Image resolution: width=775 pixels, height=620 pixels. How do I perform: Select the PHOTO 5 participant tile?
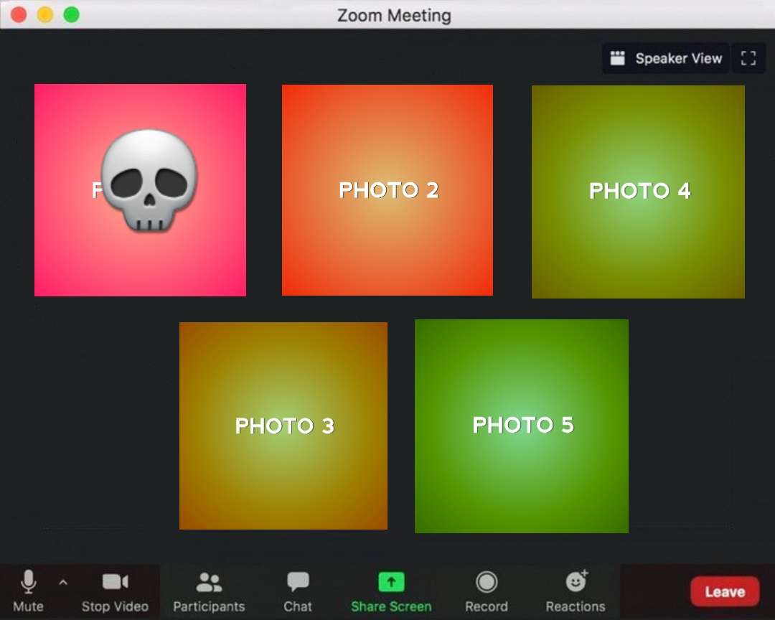(x=522, y=426)
